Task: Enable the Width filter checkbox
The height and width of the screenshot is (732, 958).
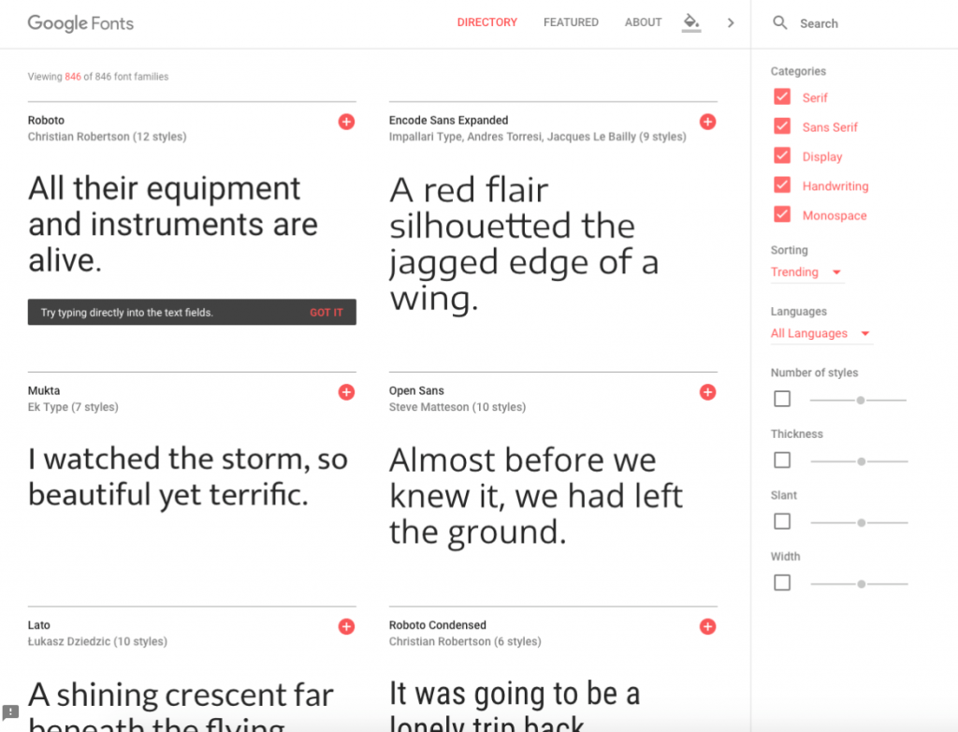Action: click(782, 582)
